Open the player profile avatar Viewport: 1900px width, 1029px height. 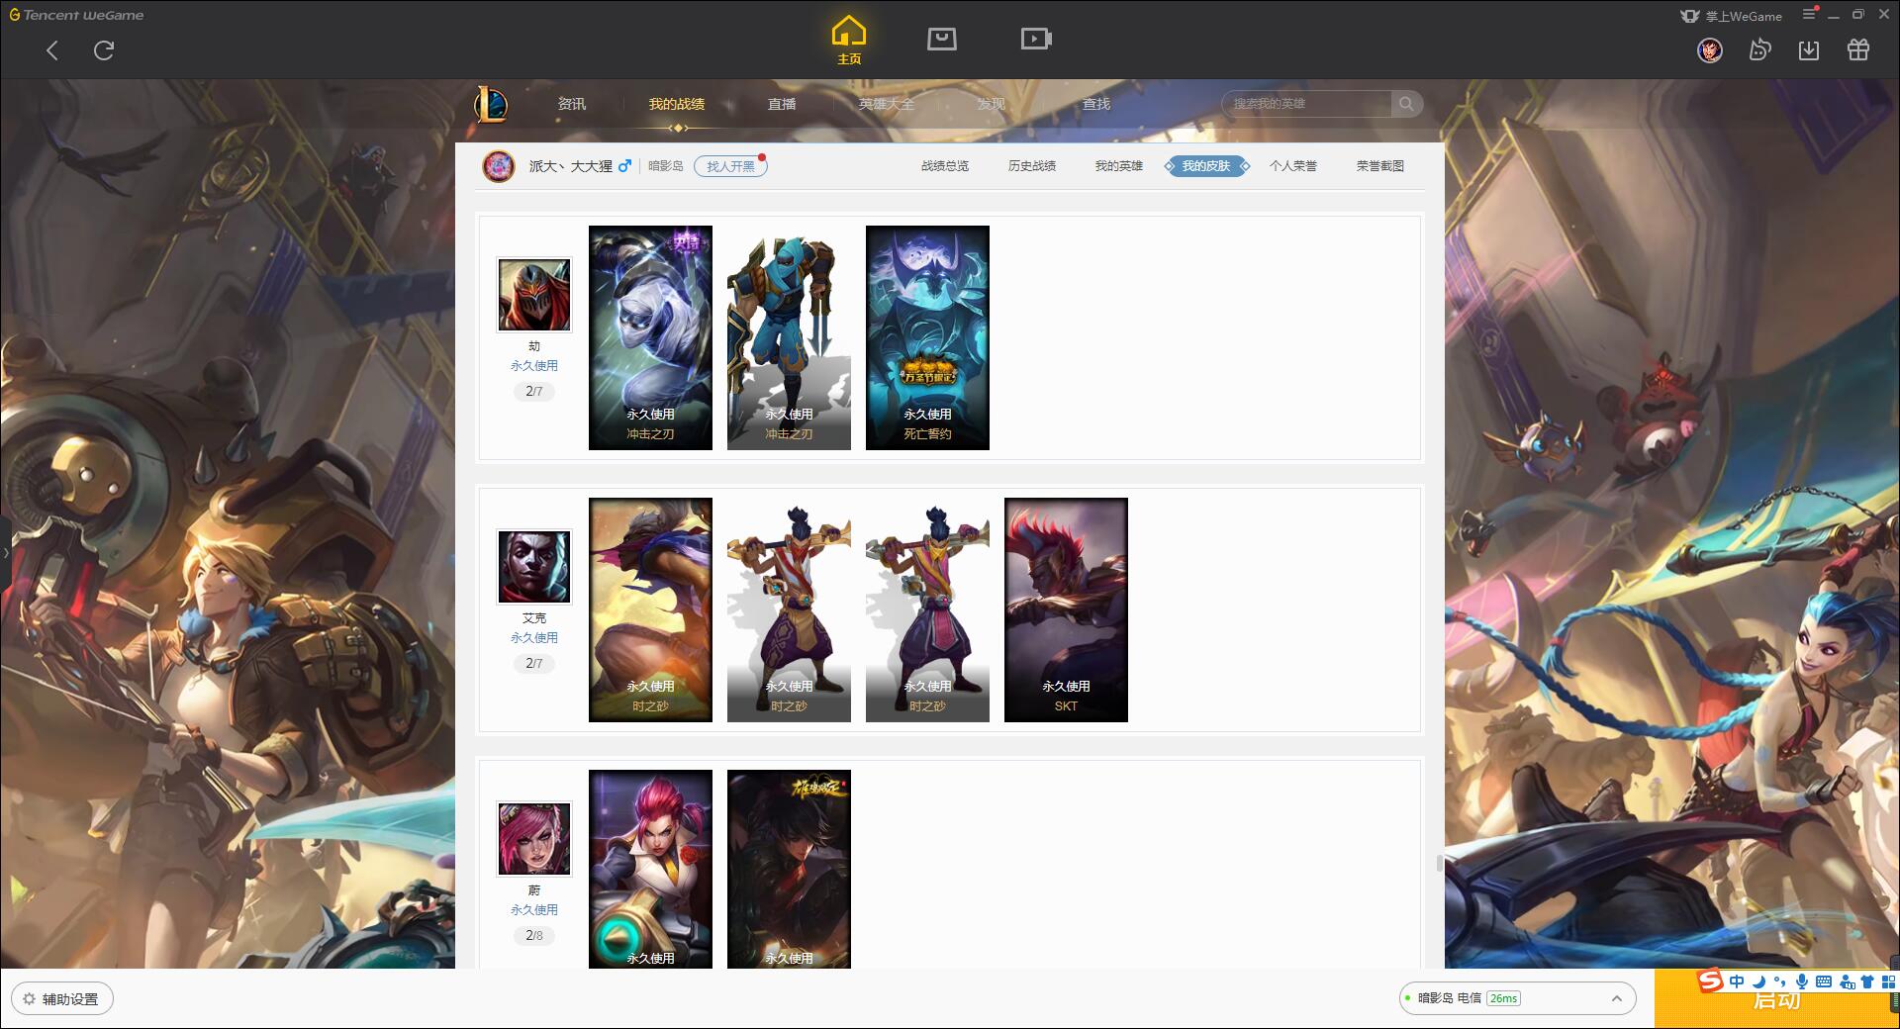[x=499, y=166]
